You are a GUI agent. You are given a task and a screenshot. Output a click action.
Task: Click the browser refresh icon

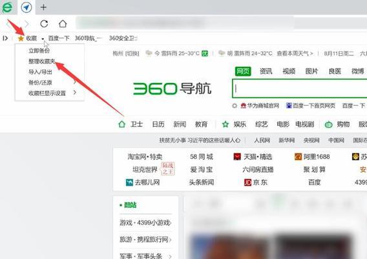pos(44,24)
